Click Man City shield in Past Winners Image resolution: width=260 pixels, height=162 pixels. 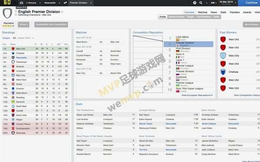point(223,56)
